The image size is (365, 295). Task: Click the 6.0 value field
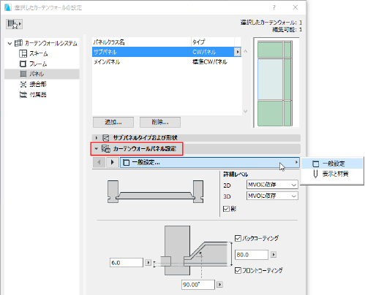pyautogui.click(x=127, y=263)
